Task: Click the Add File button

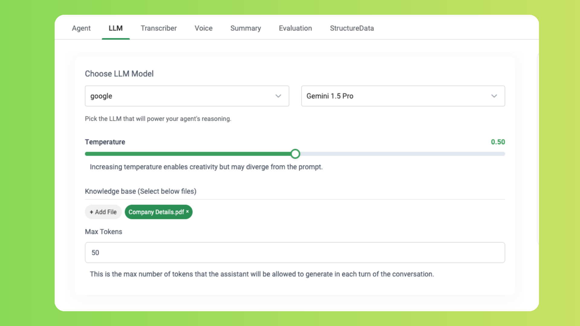Action: tap(103, 212)
